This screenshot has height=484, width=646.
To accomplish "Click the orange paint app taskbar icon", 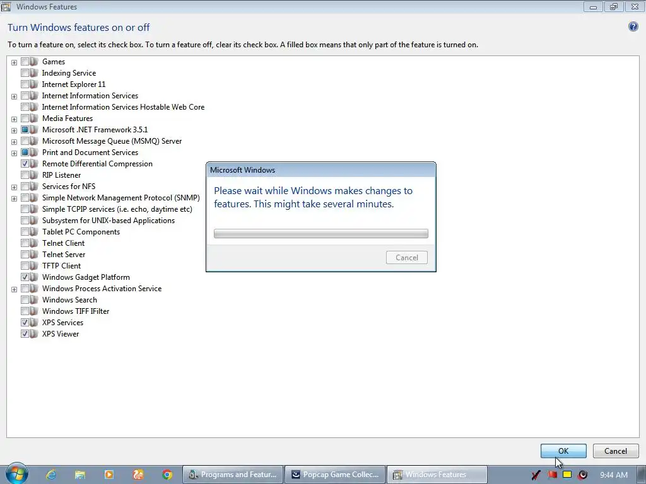I will (x=138, y=475).
